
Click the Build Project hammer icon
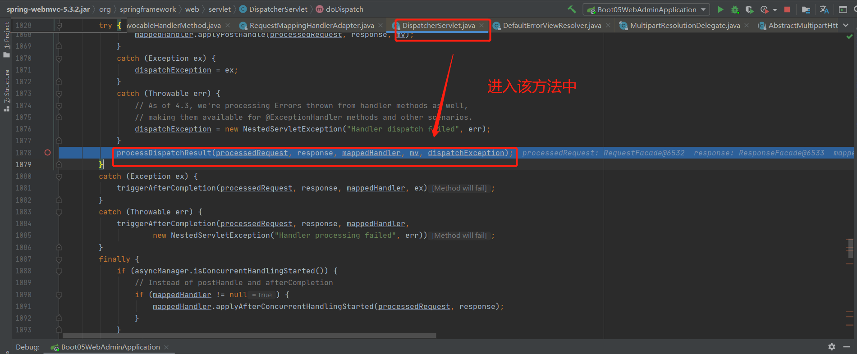point(572,9)
